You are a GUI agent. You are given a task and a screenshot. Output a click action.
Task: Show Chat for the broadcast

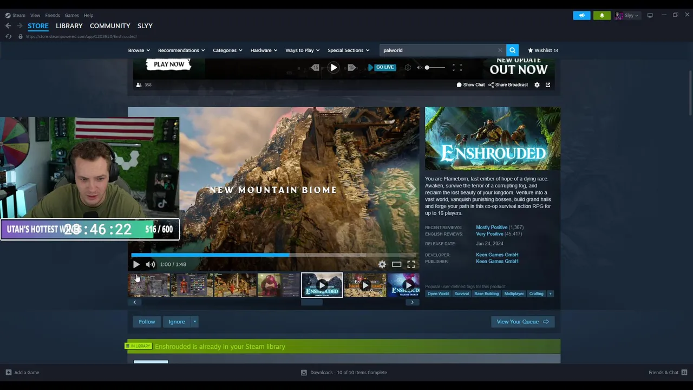[x=470, y=84]
